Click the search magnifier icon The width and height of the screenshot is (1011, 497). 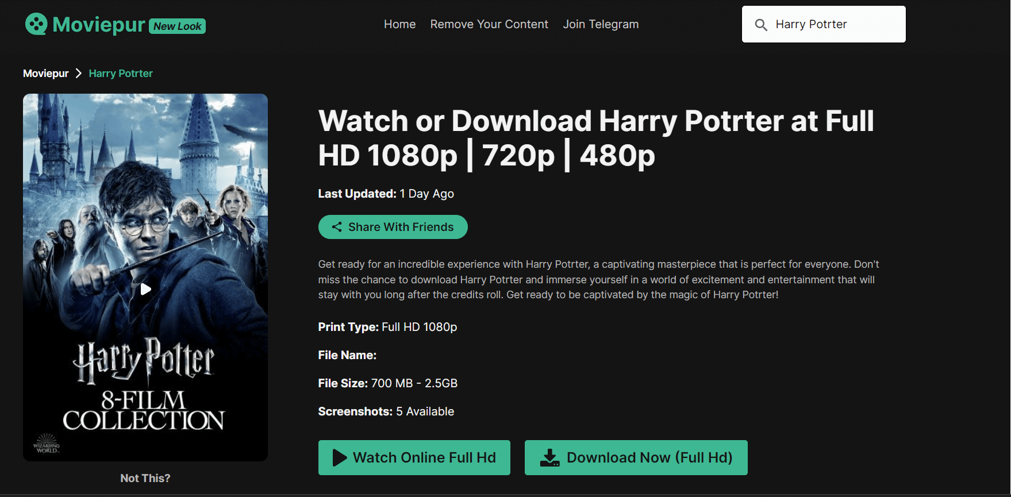tap(761, 25)
